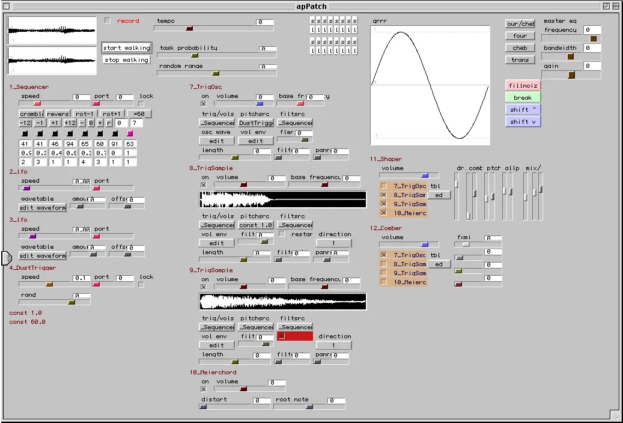Click the trans button
Viewport: 623px width, 423px height.
(520, 59)
